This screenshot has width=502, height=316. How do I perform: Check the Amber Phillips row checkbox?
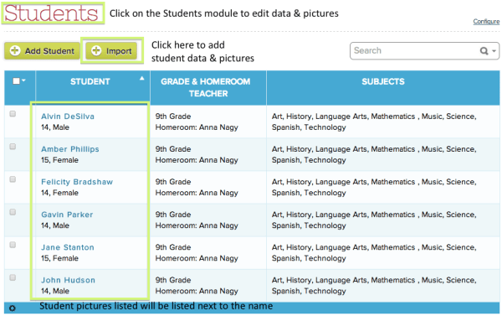pyautogui.click(x=13, y=147)
